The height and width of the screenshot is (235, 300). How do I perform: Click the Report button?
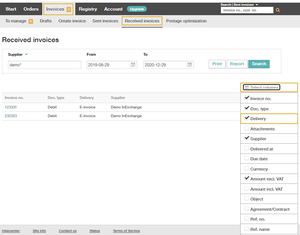tap(237, 64)
